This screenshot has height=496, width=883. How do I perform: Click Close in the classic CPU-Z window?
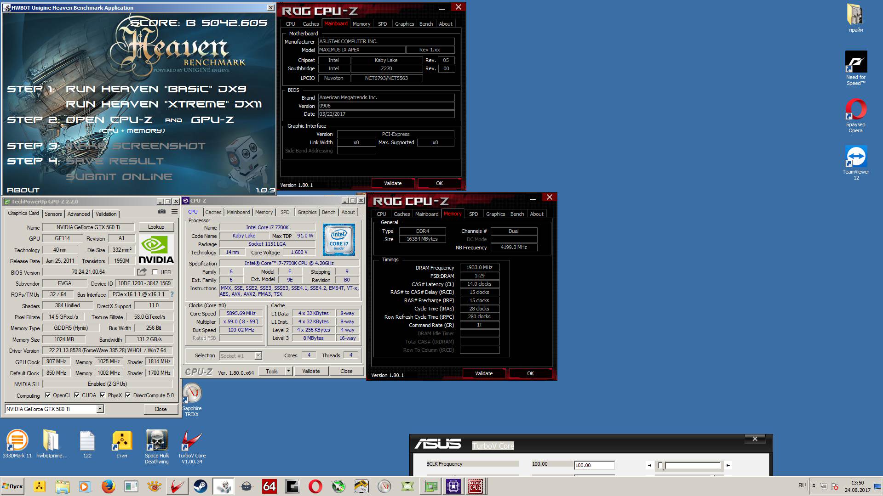[x=346, y=371]
